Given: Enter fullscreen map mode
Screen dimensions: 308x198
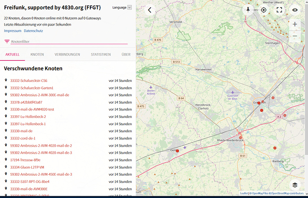Looking at the screenshot, I should (x=279, y=10).
